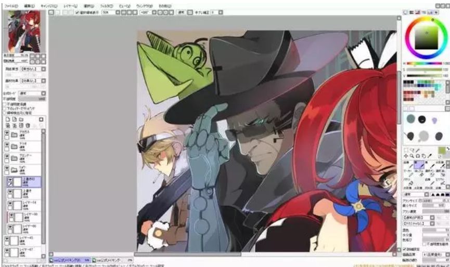The image size is (450, 267).
Task: Select the rotate view tool
Action: coord(418,156)
